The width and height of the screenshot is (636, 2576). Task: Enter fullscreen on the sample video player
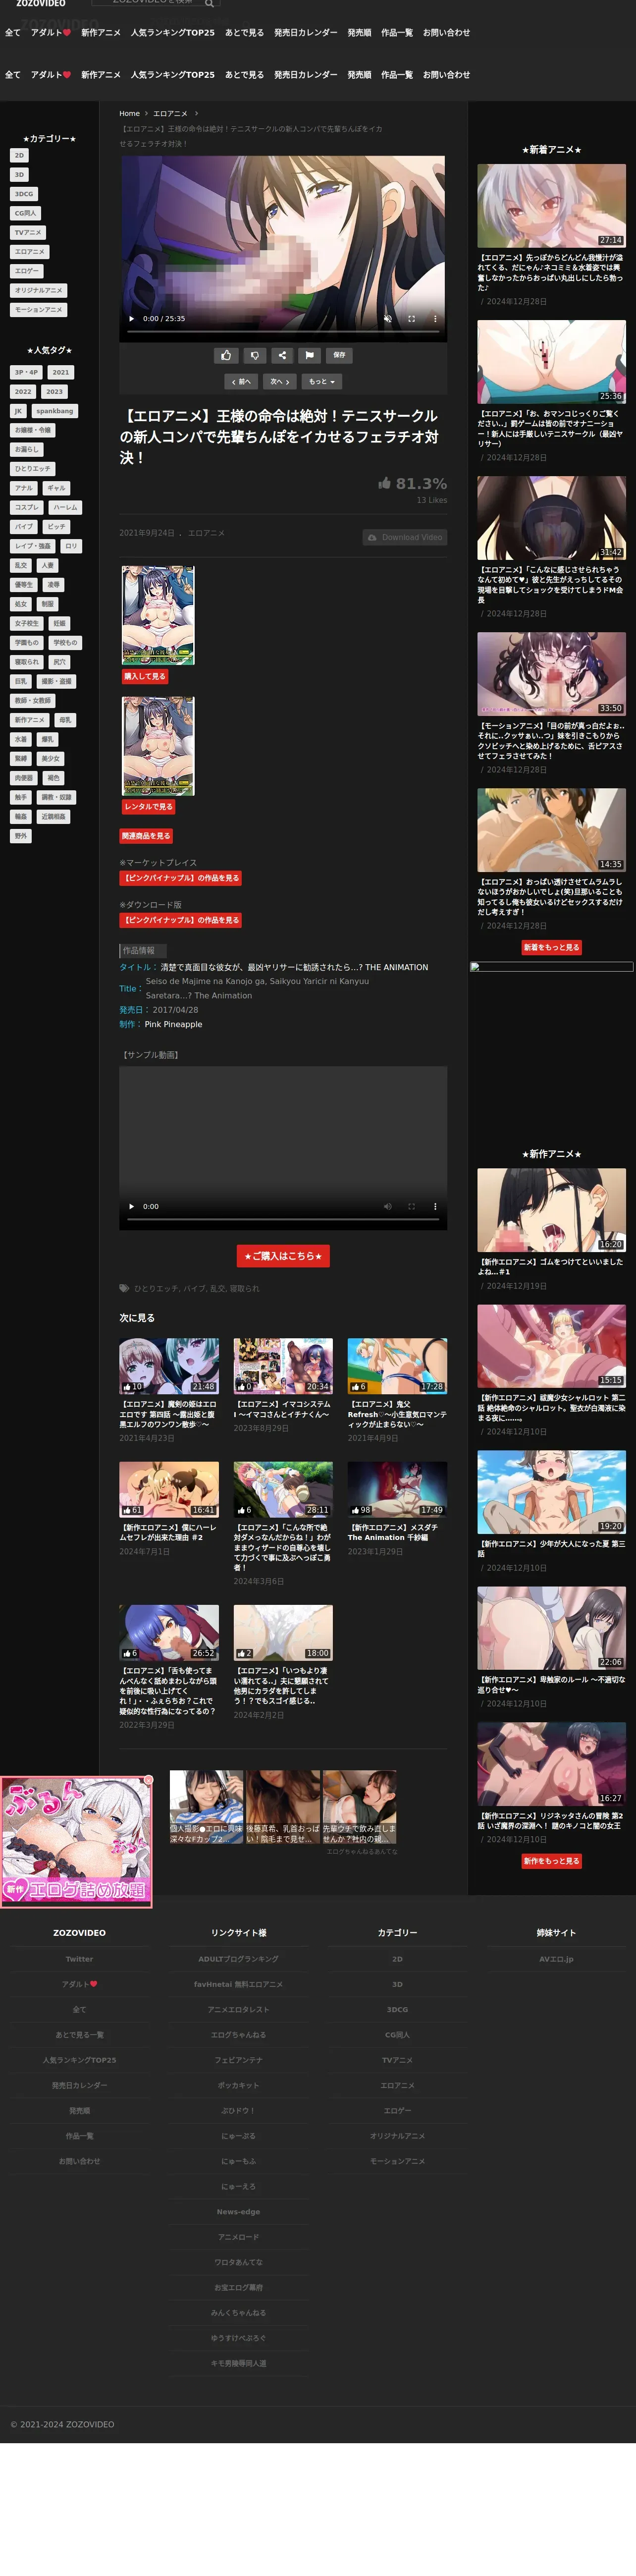(x=411, y=1206)
